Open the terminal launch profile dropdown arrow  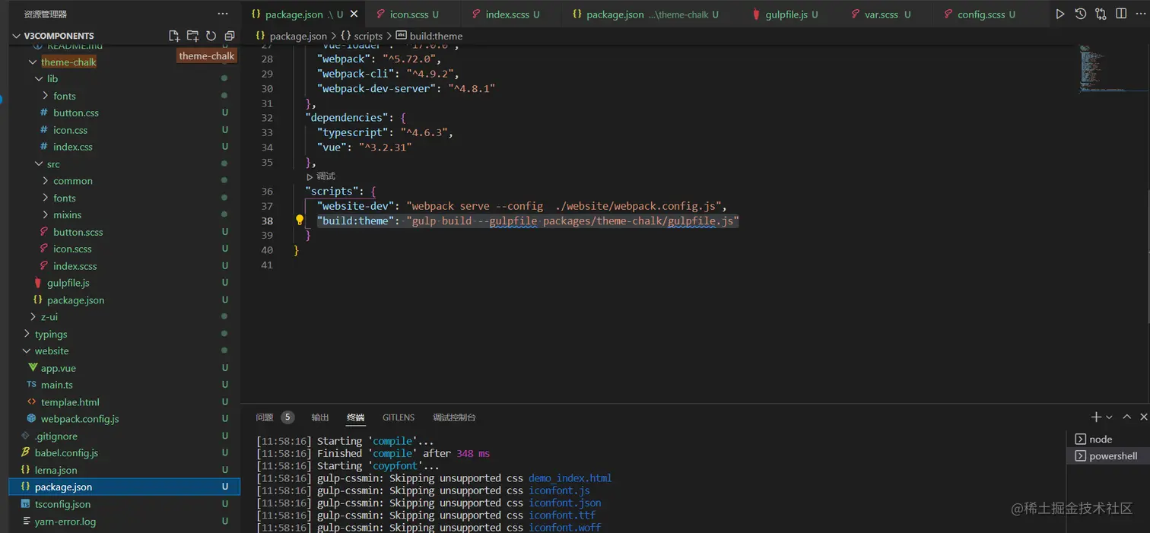[1109, 417]
